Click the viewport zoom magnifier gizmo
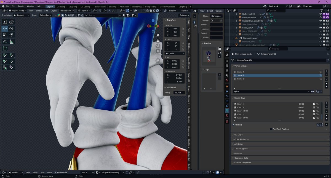The width and height of the screenshot is (331, 178). pos(158,36)
